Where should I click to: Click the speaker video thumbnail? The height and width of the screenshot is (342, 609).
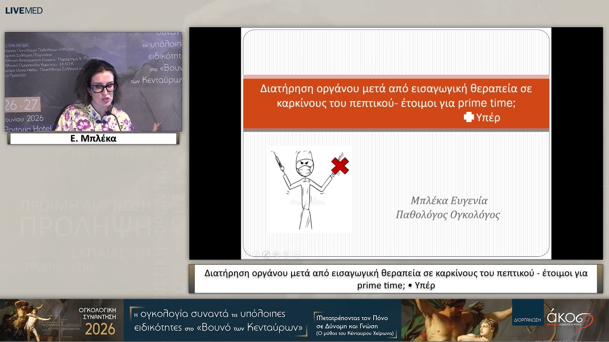point(93,81)
